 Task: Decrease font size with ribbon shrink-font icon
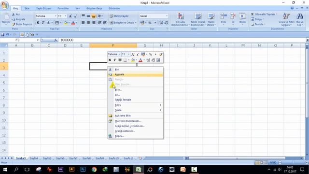(x=75, y=16)
